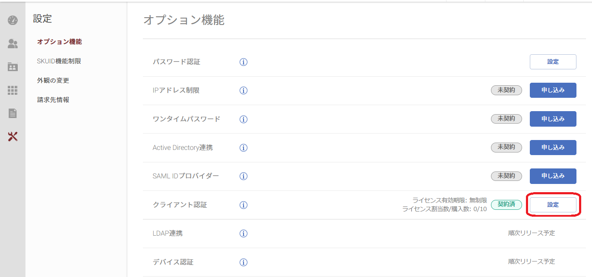Open 外観の変更 settings page
The height and width of the screenshot is (277, 592).
[x=53, y=81]
